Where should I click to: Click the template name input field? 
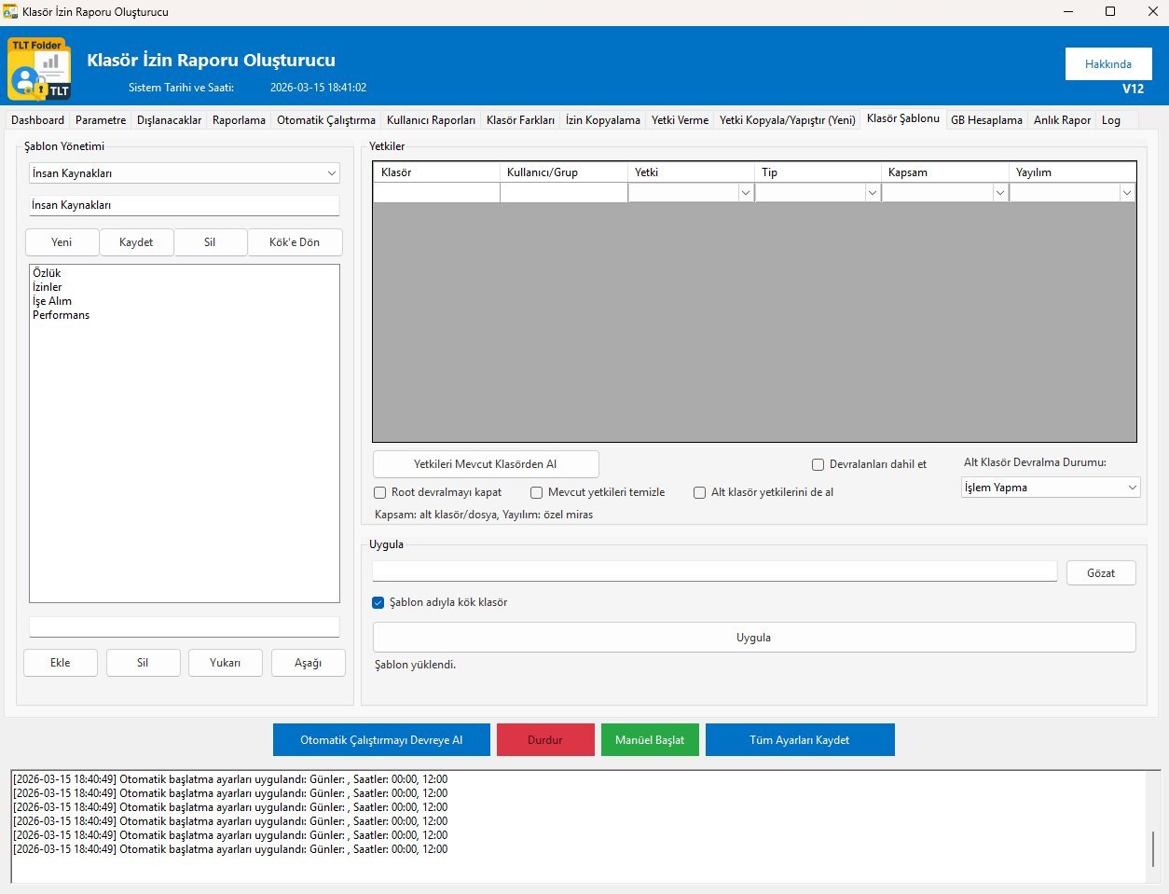pos(184,205)
